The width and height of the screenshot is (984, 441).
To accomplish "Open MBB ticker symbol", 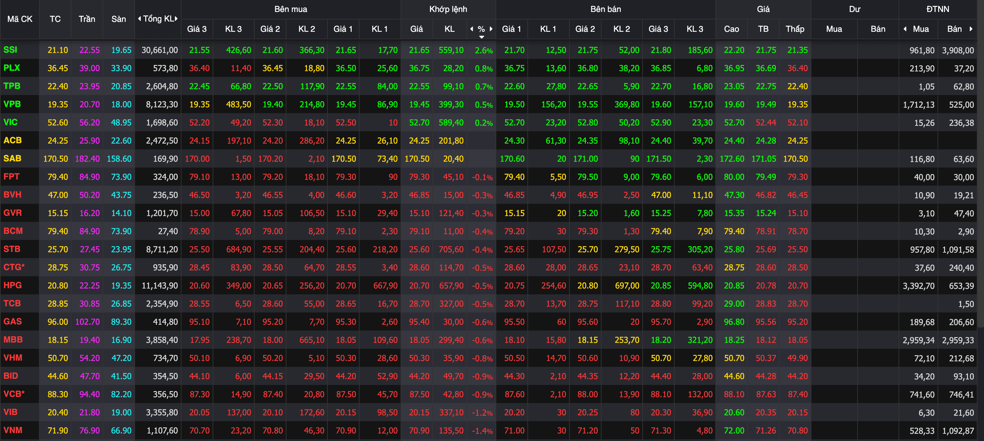I will click(13, 339).
